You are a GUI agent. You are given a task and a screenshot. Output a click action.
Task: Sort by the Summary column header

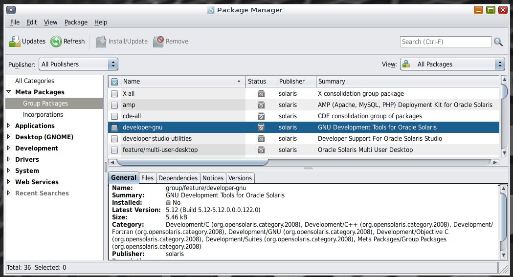point(408,81)
